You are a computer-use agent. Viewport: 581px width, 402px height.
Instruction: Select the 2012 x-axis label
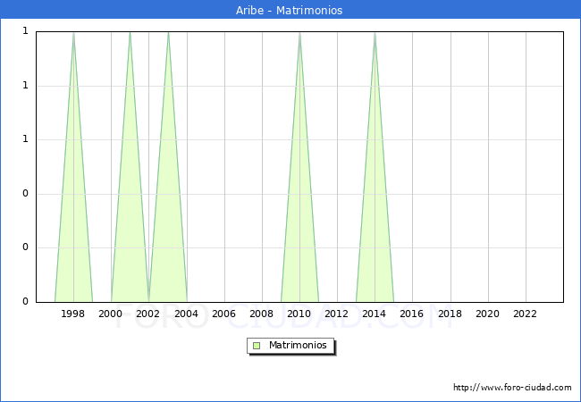(337, 314)
